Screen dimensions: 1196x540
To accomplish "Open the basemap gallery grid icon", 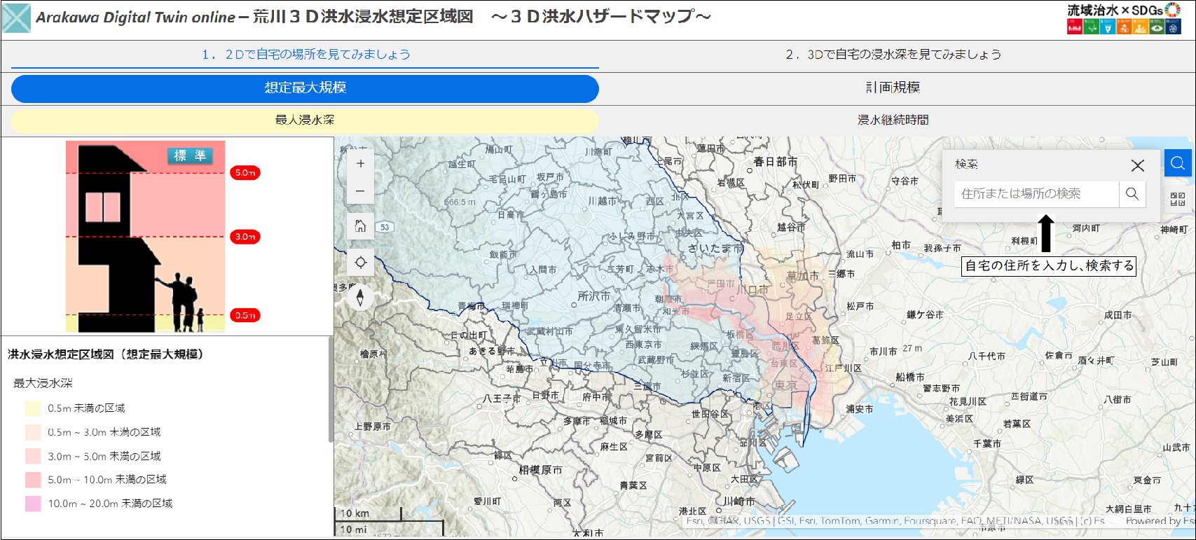I will click(x=1178, y=200).
